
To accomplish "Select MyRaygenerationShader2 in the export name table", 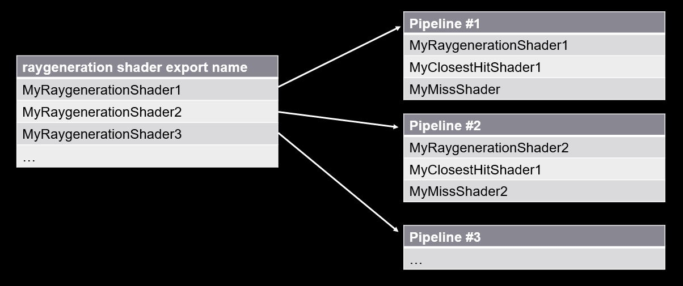I will (x=147, y=112).
